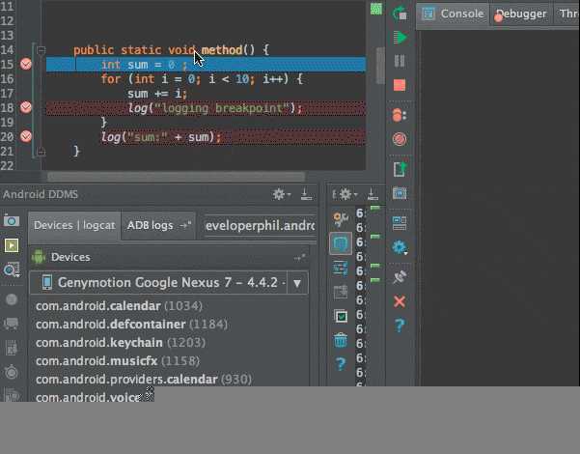Toggle the highlighted logcat soft-wrap button
This screenshot has height=454, width=580.
coord(341,243)
